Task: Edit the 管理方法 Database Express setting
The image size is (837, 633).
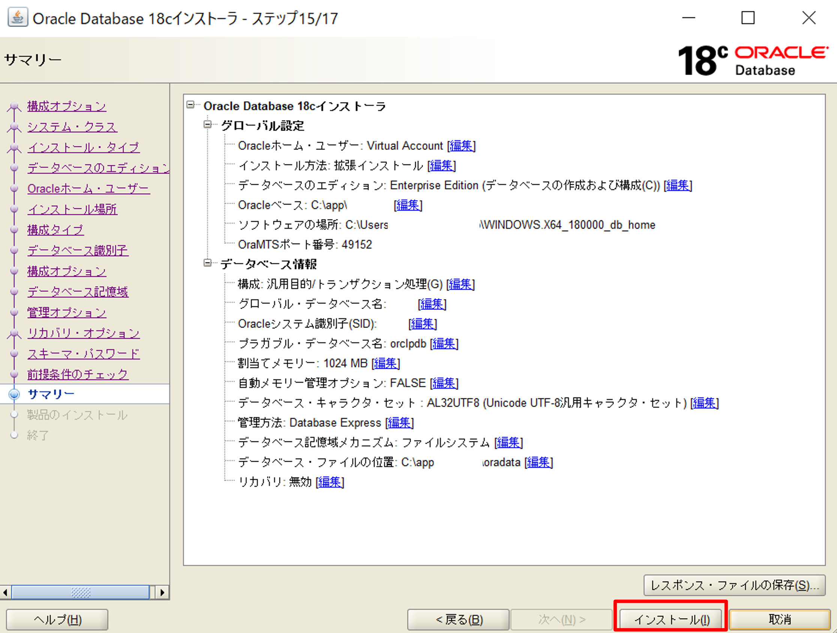Action: pos(400,423)
